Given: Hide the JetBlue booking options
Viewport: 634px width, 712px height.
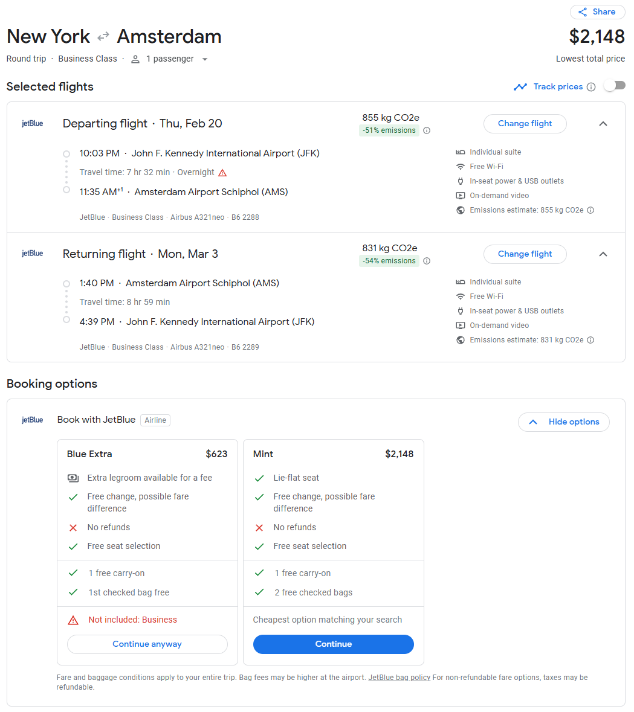Looking at the screenshot, I should click(x=563, y=422).
